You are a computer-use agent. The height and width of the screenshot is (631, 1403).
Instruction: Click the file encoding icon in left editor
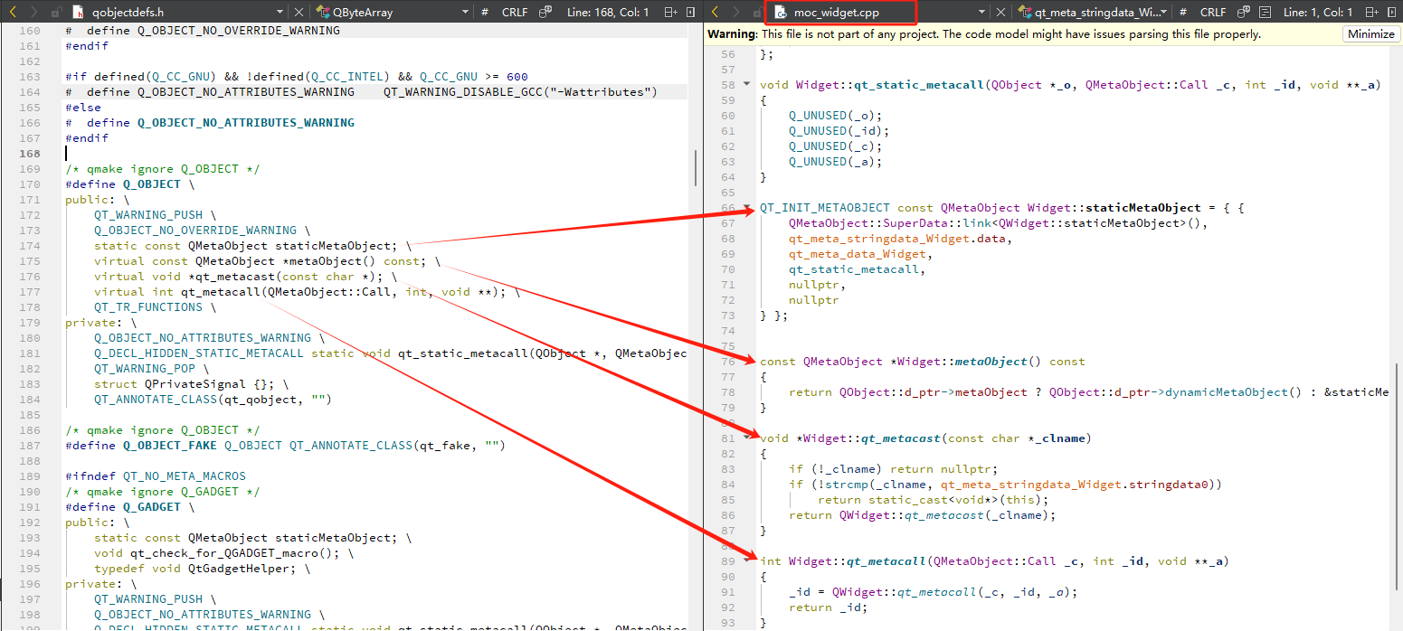[x=545, y=12]
